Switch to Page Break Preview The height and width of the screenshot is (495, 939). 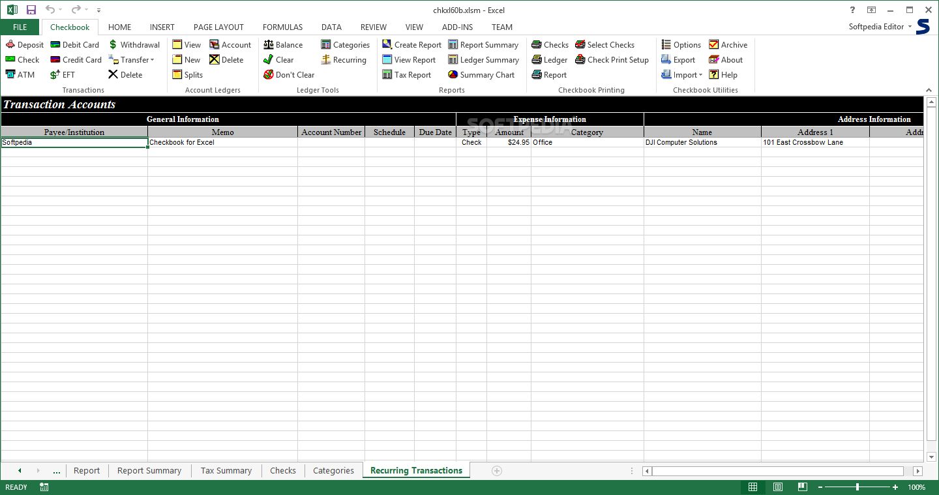click(x=802, y=487)
